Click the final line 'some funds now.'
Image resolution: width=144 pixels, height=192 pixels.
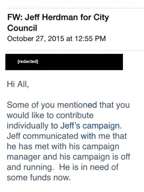point(39,178)
